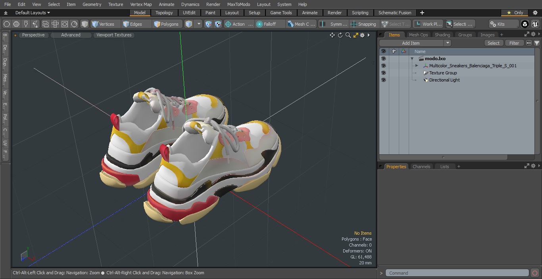Open the Advanced shading style dropdown
The width and height of the screenshot is (542, 279).
pyautogui.click(x=71, y=35)
